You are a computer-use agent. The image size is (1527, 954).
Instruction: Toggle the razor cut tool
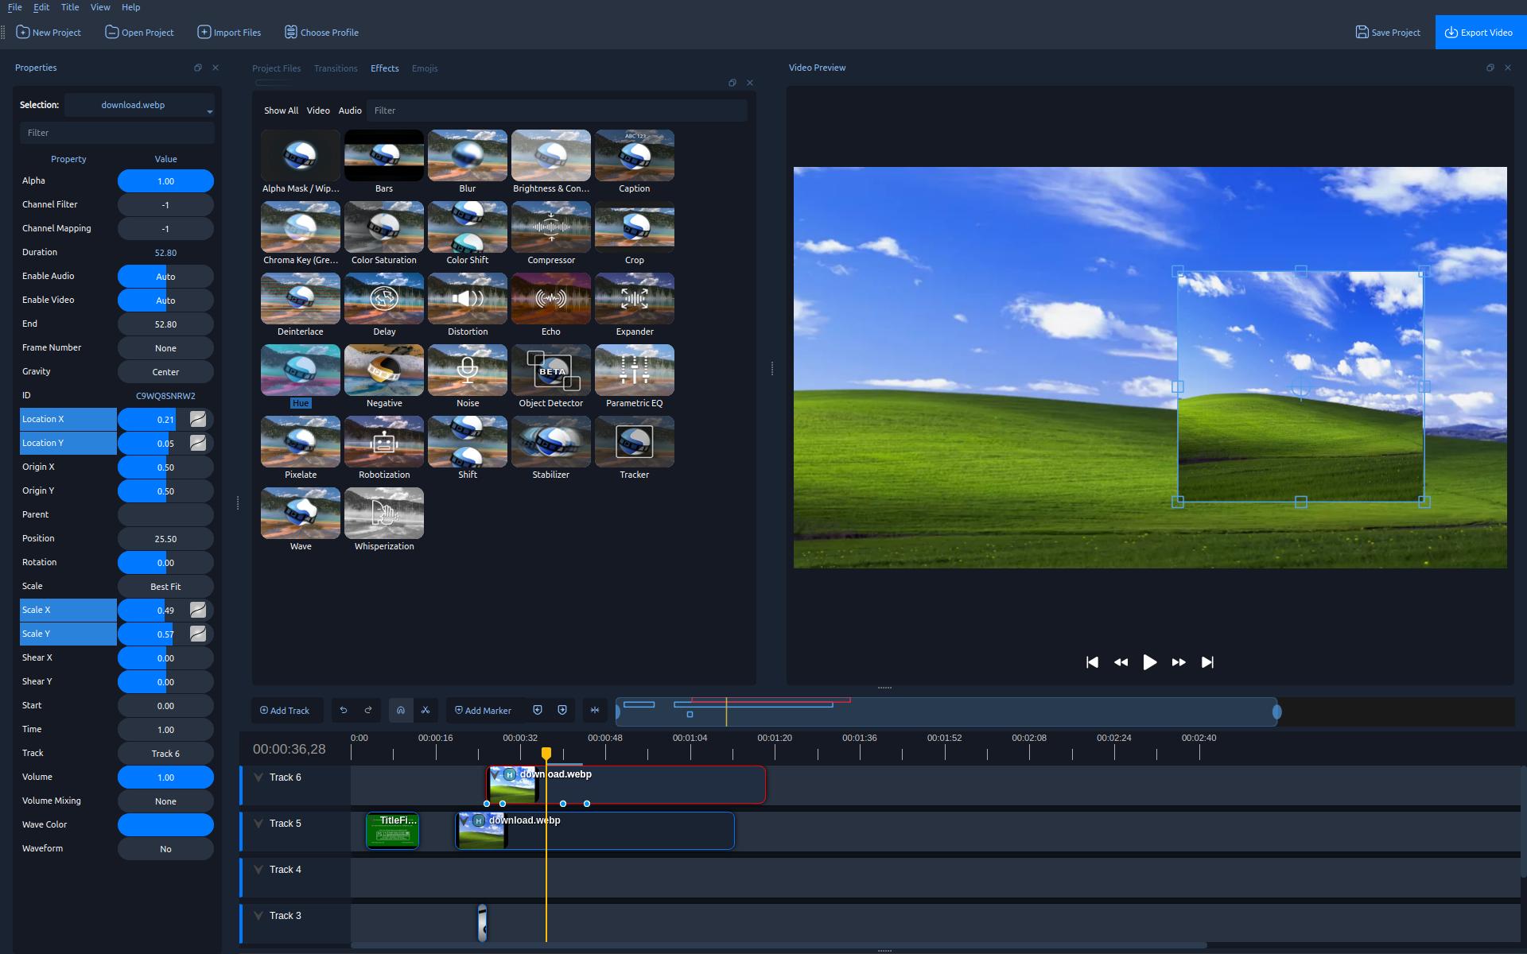pyautogui.click(x=425, y=711)
